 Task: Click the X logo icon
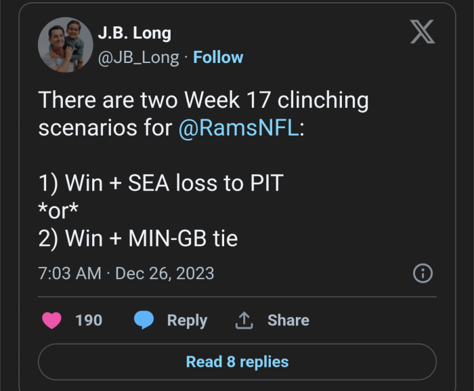point(422,33)
